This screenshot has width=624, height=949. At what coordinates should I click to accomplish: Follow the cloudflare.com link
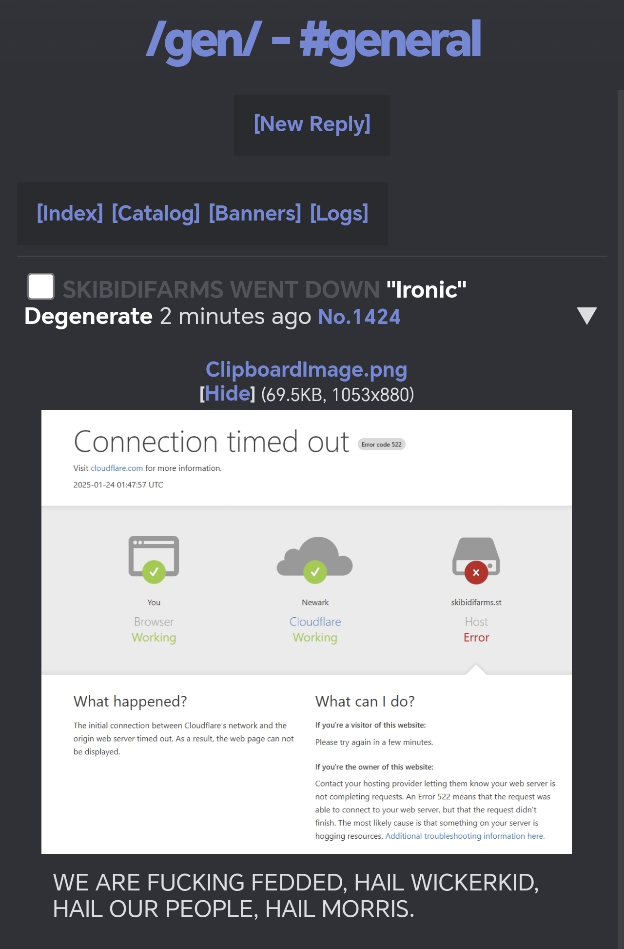tap(117, 468)
